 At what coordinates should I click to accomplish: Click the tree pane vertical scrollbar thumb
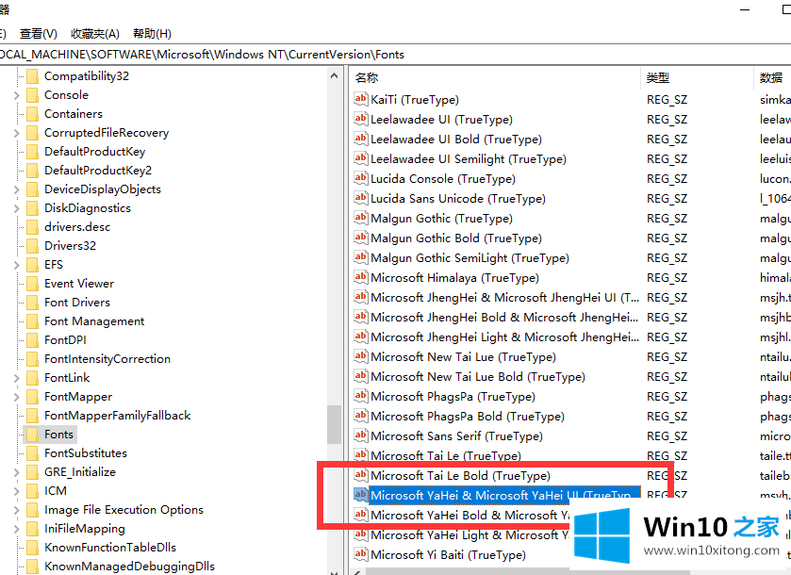[x=334, y=424]
